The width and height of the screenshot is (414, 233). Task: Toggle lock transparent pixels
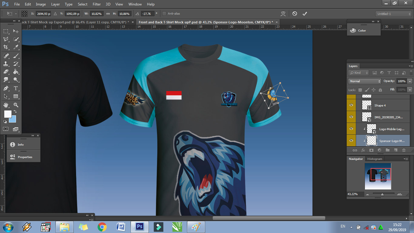(x=360, y=90)
